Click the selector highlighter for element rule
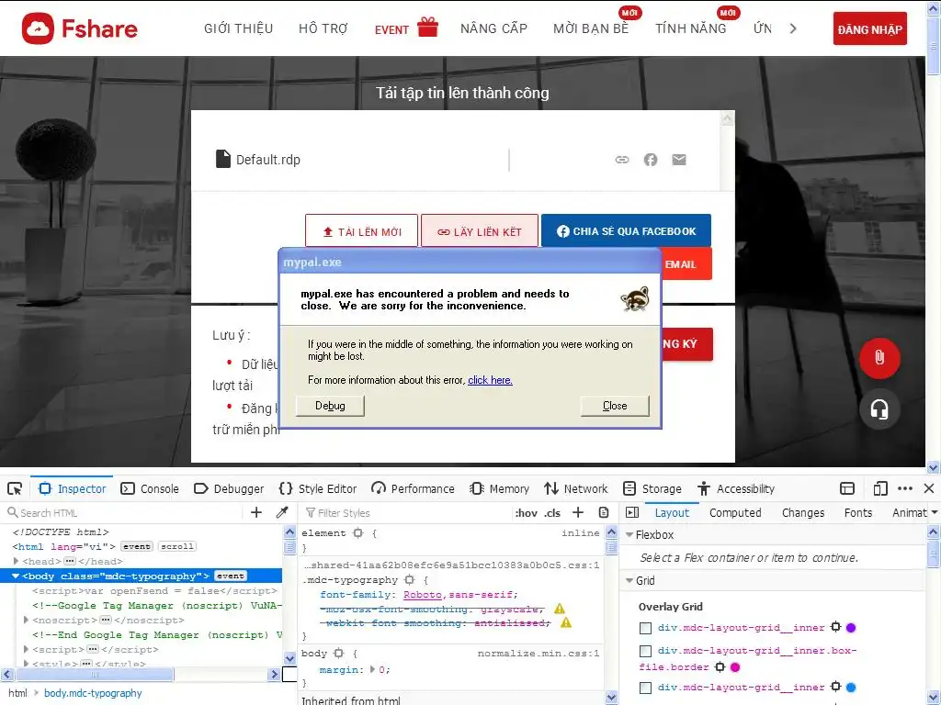941x705 pixels. tap(358, 533)
